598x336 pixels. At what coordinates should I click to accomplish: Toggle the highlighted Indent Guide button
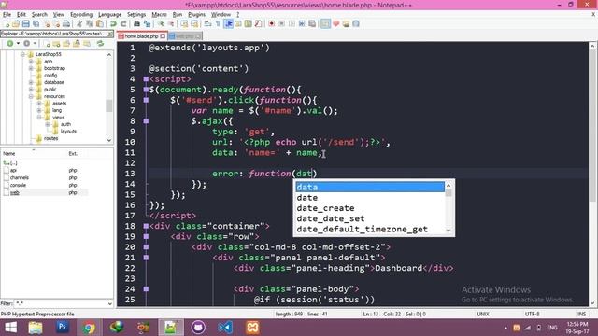pyautogui.click(x=228, y=24)
